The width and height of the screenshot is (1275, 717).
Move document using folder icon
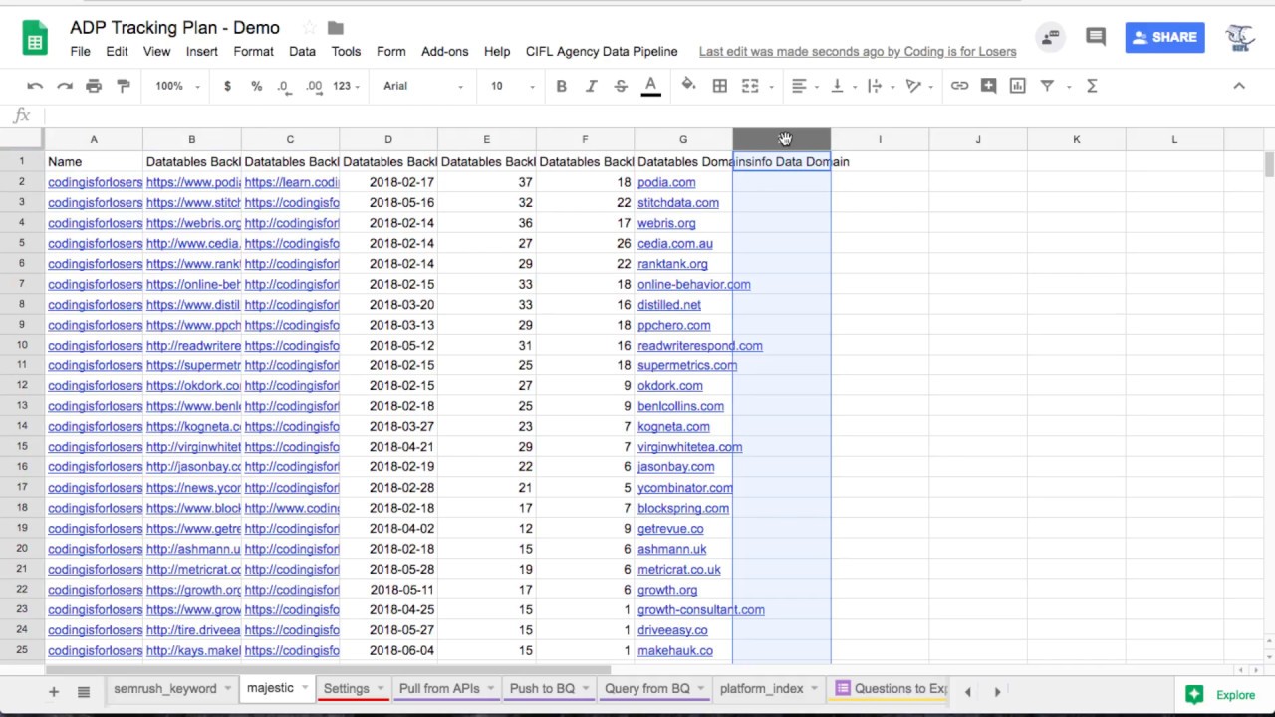pos(336,28)
